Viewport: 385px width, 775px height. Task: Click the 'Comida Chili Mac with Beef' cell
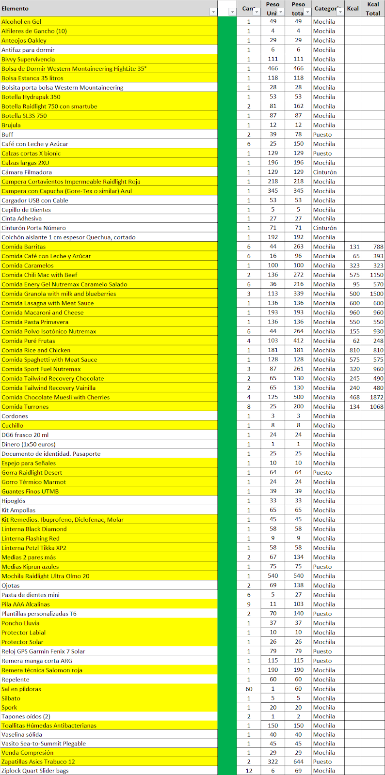pos(109,275)
